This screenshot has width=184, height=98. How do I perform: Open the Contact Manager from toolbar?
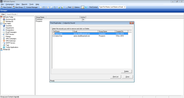[31, 7]
